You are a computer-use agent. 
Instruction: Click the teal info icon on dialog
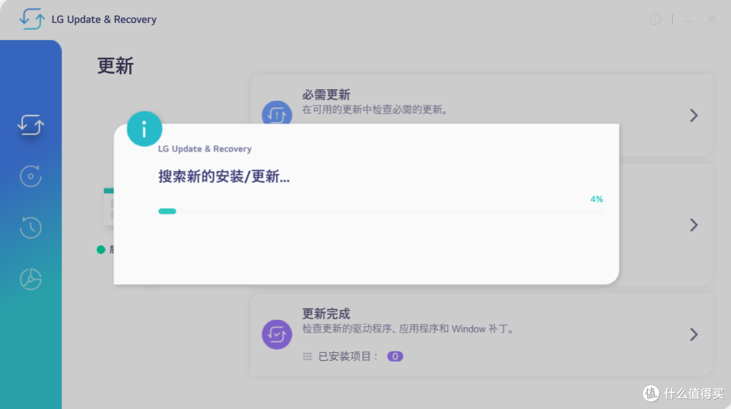pos(145,129)
